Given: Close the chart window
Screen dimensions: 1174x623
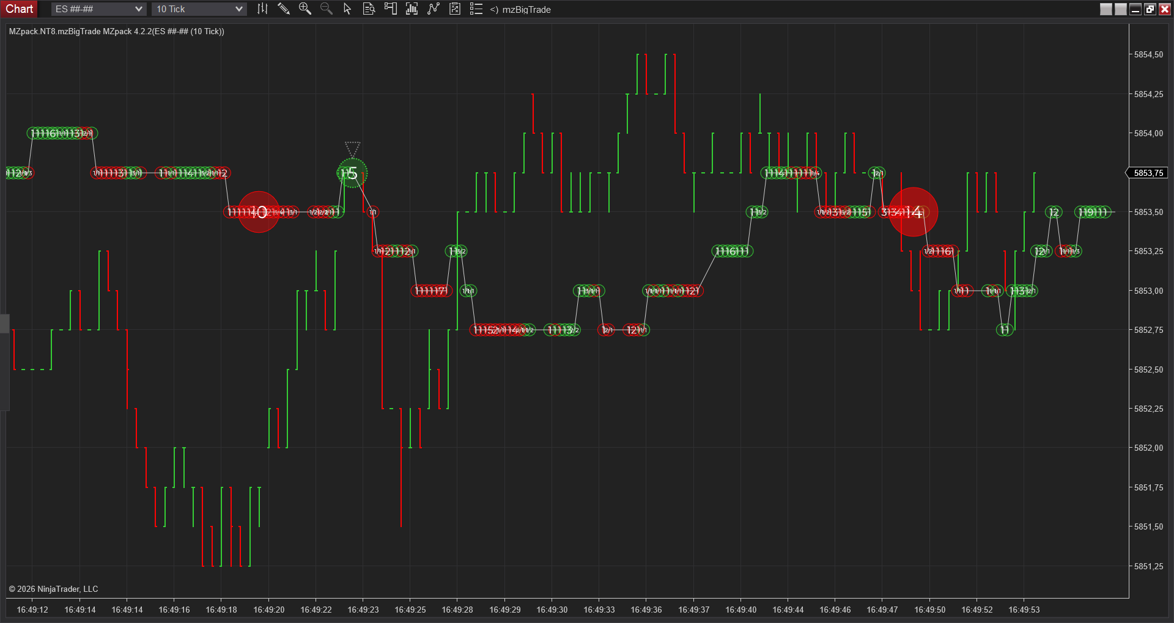Looking at the screenshot, I should coord(1165,9).
